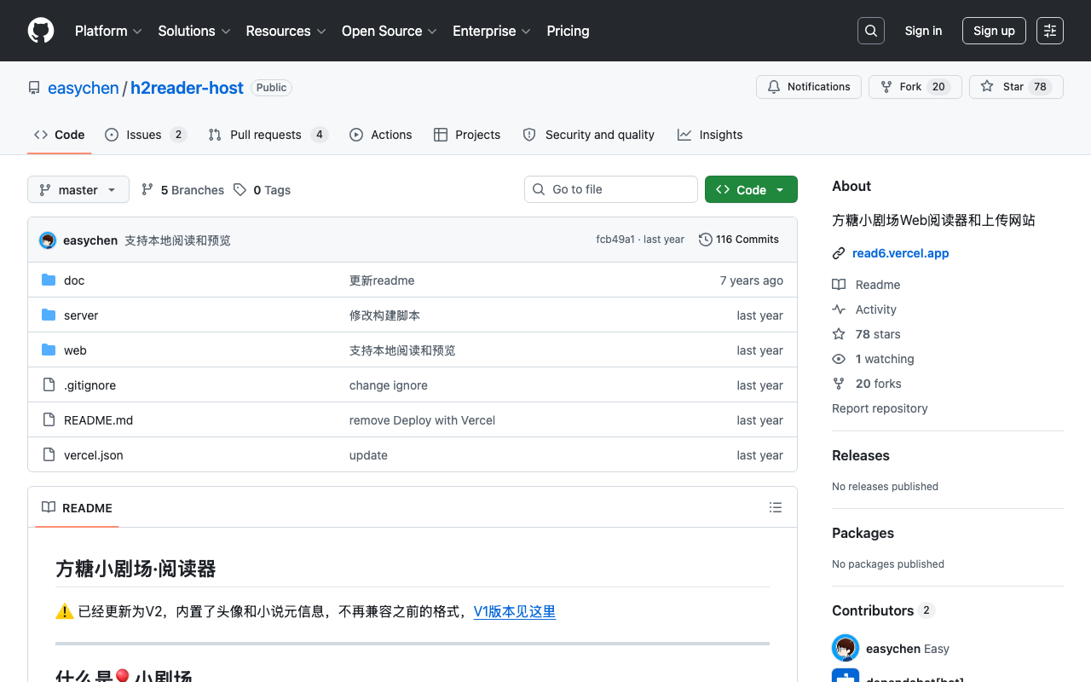Click the README outline list icon
Viewport: 1091px width, 682px height.
pyautogui.click(x=776, y=507)
